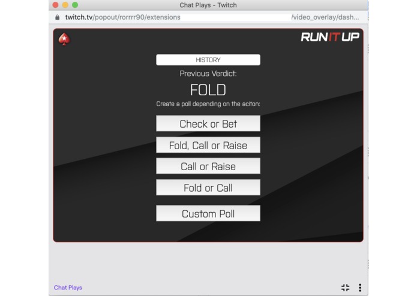417x296 pixels.
Task: Click the PokerStars spade logo
Action: point(64,39)
